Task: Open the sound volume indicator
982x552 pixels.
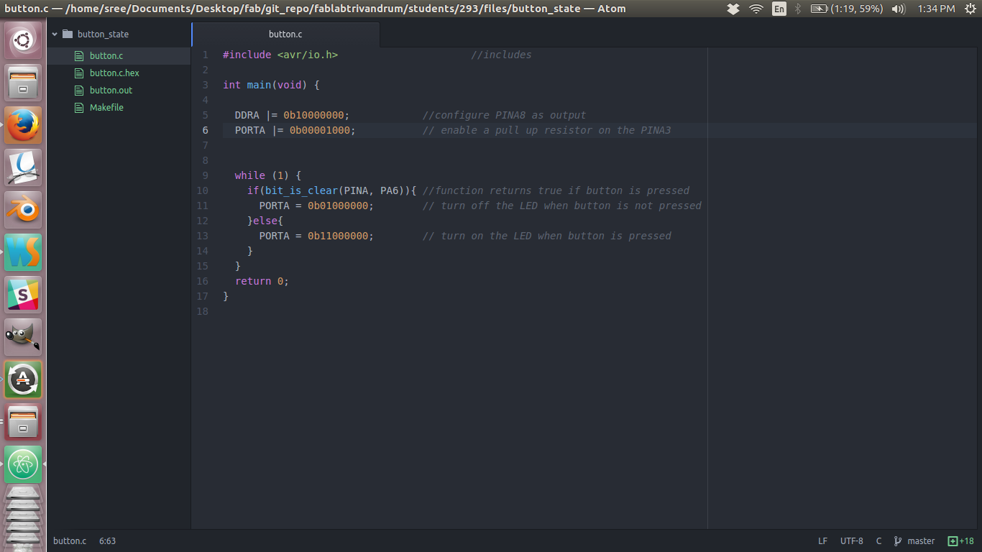Action: pyautogui.click(x=899, y=9)
